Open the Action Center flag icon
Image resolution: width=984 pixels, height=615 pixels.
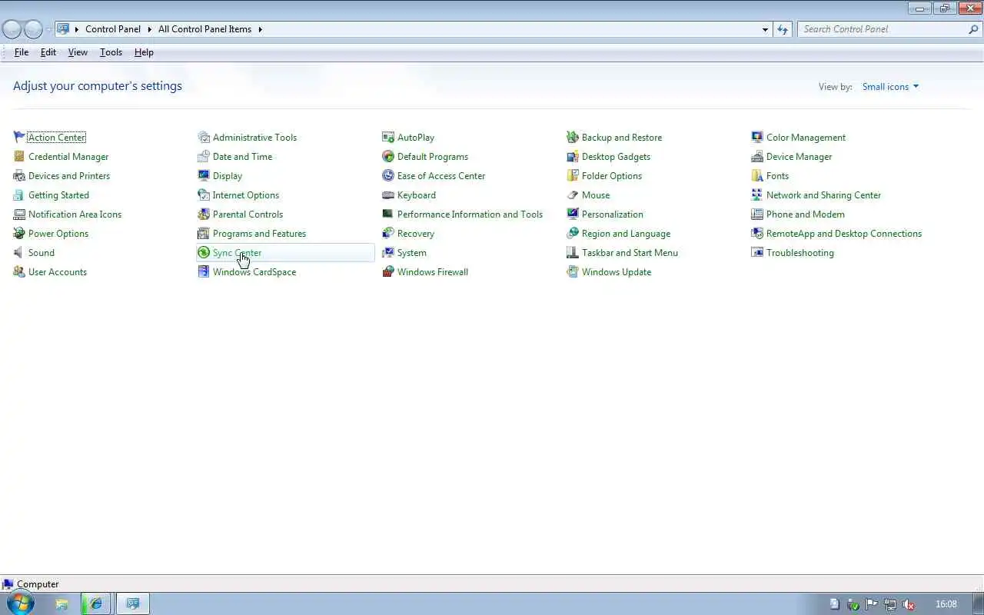[19, 137]
